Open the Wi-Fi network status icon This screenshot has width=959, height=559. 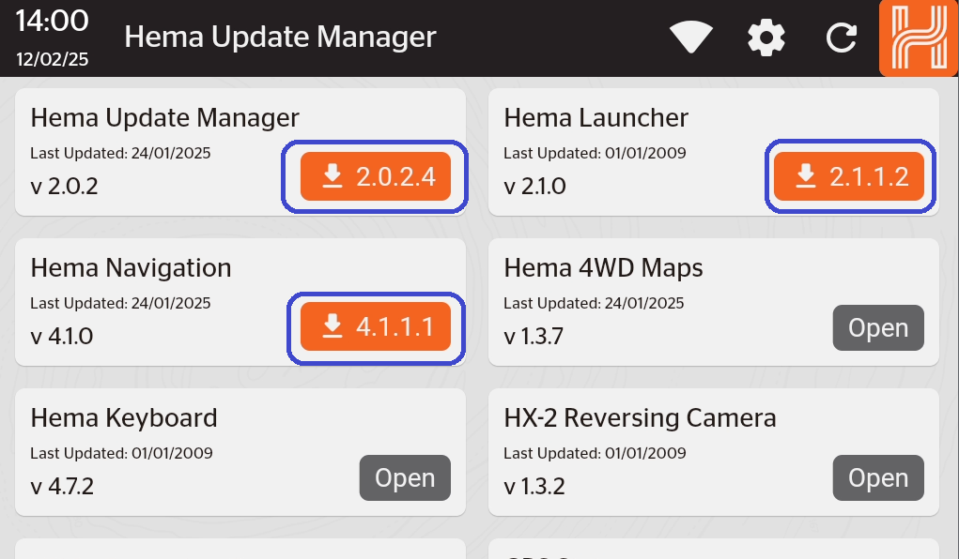coord(690,36)
